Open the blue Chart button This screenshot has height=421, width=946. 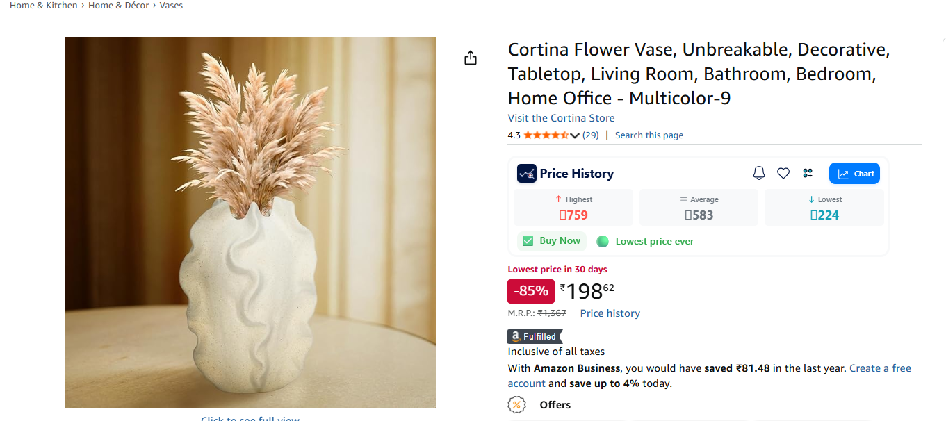click(x=854, y=173)
